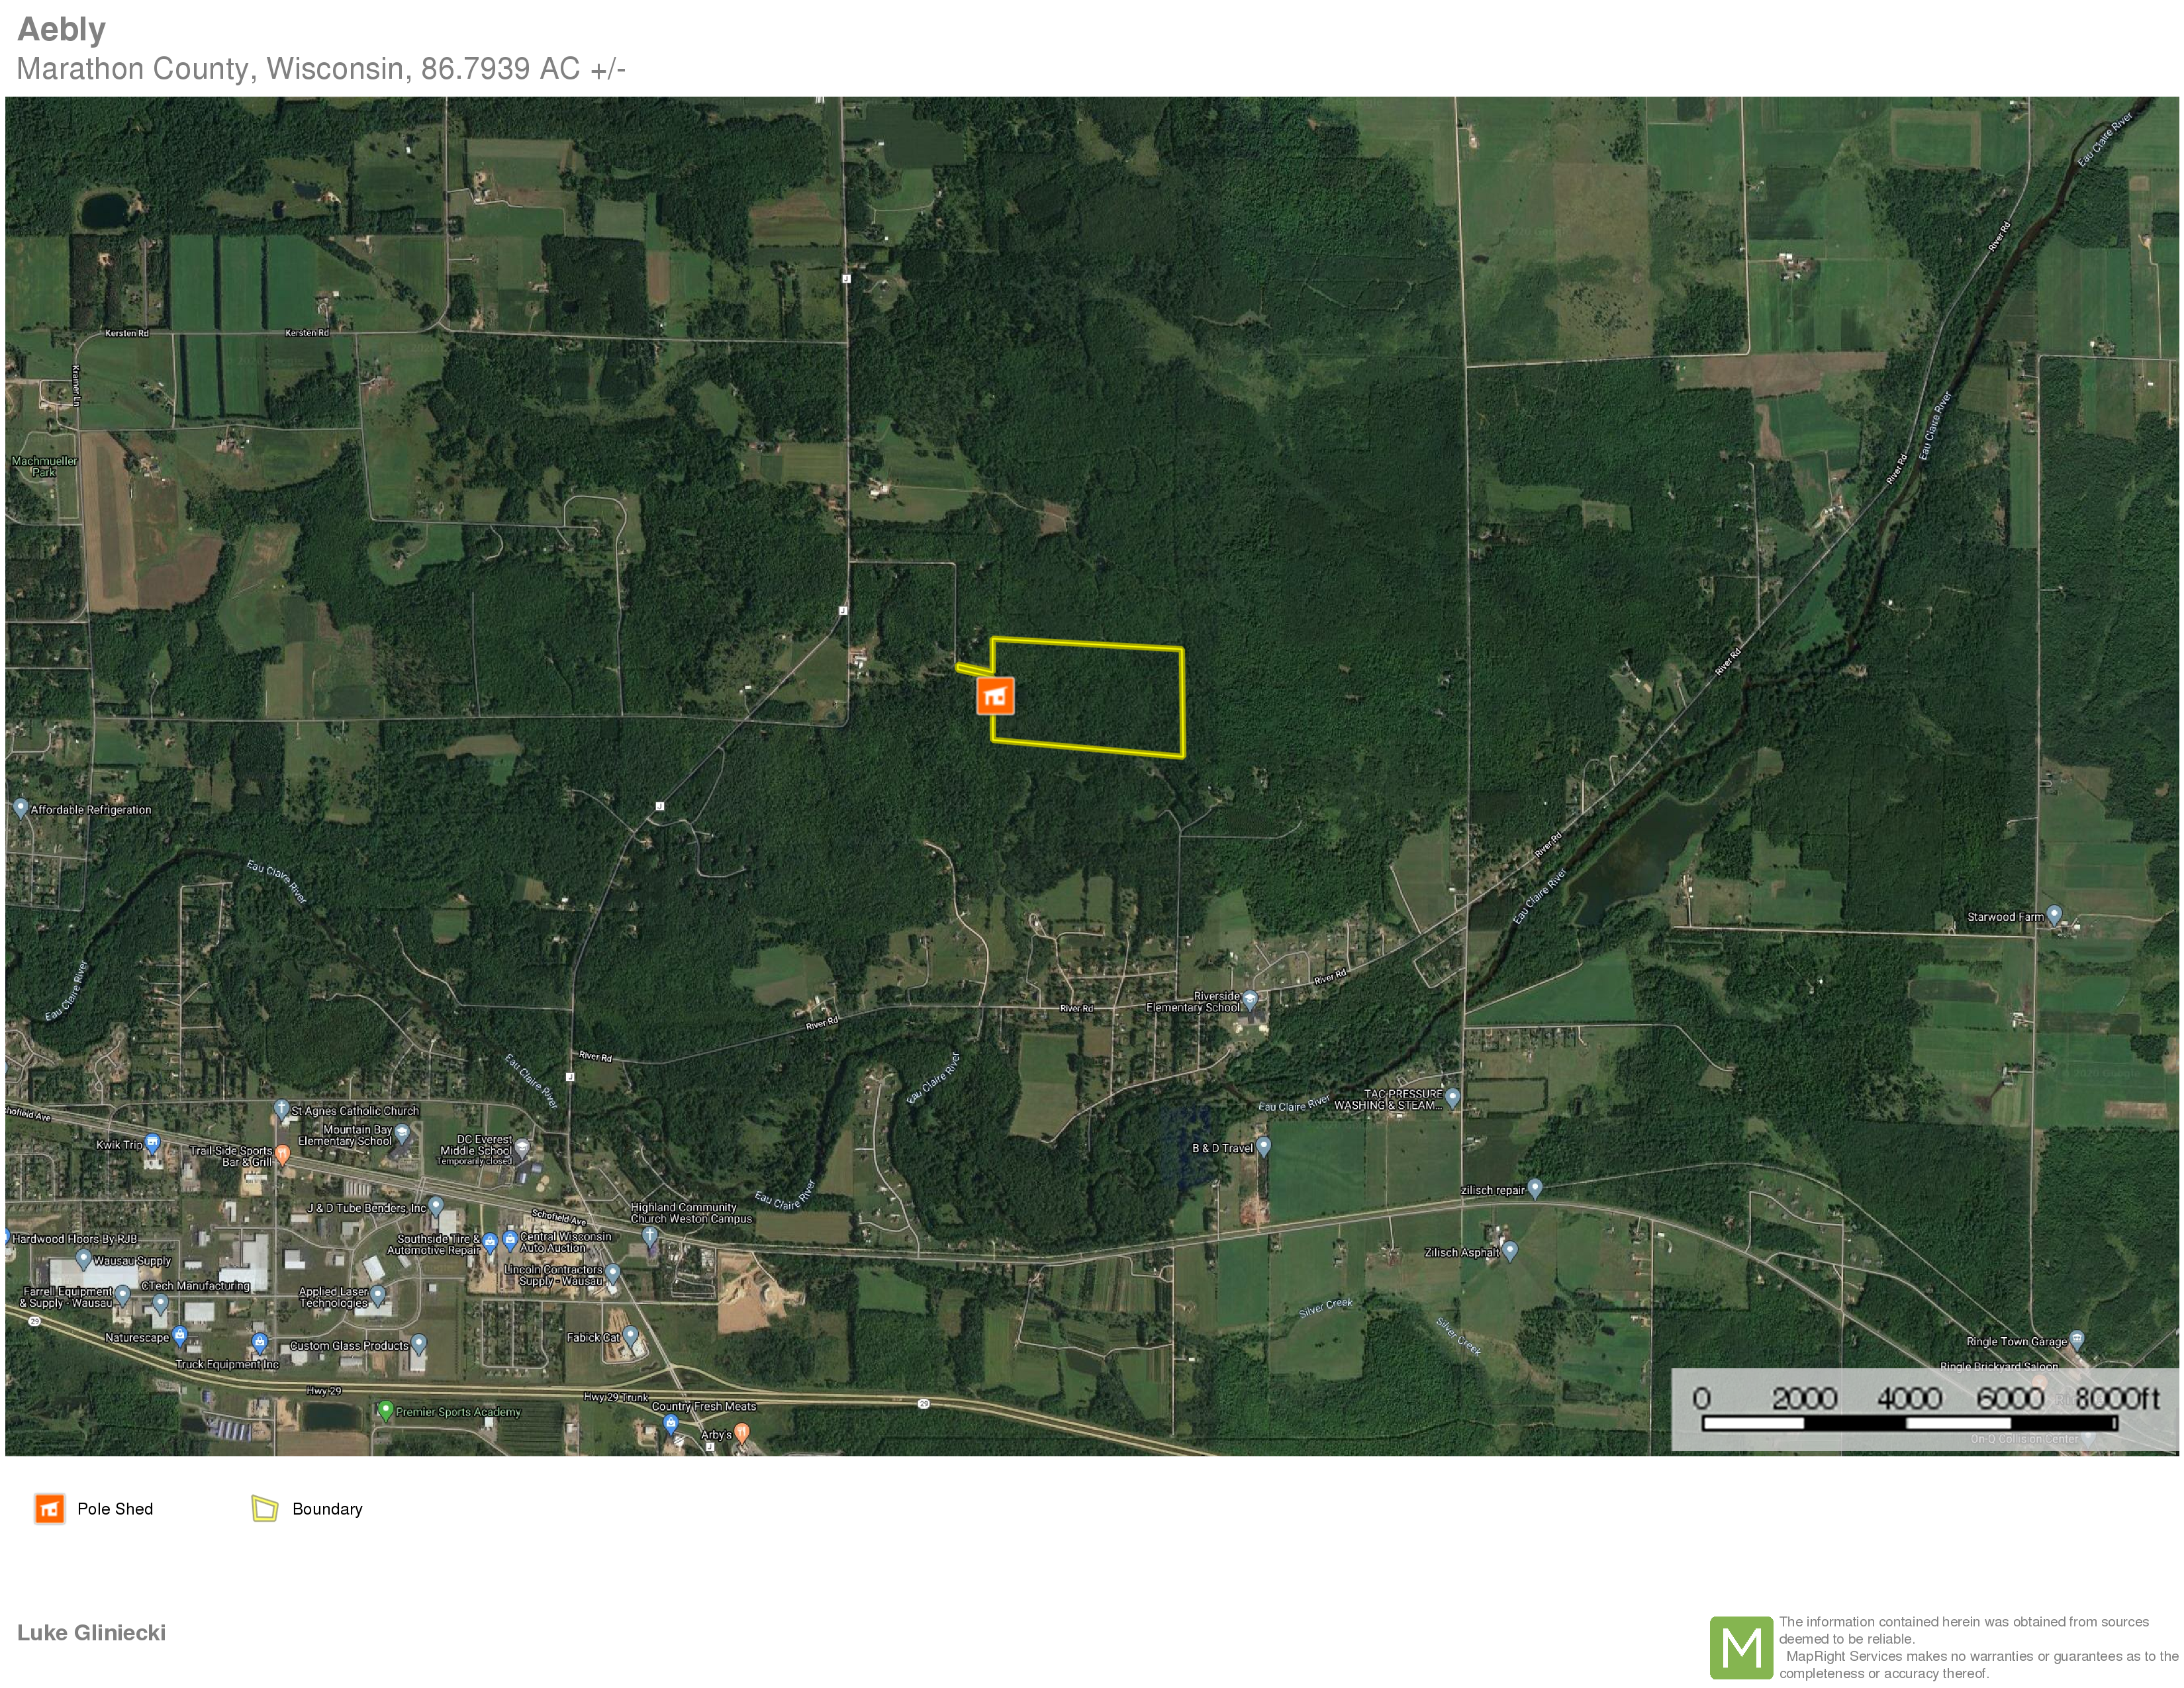
Task: Click the Zilisch Asphalt location pin
Action: 1510,1250
